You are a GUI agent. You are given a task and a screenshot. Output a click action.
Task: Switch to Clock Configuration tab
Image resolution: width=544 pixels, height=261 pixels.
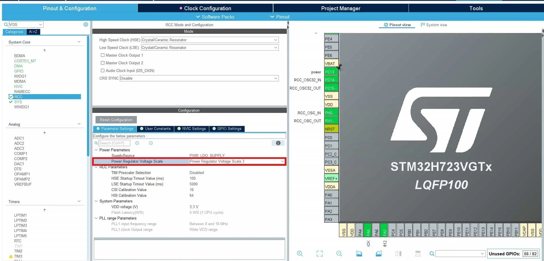pyautogui.click(x=205, y=8)
